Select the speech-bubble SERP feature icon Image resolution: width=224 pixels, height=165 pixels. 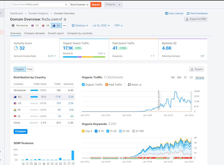coord(69,163)
